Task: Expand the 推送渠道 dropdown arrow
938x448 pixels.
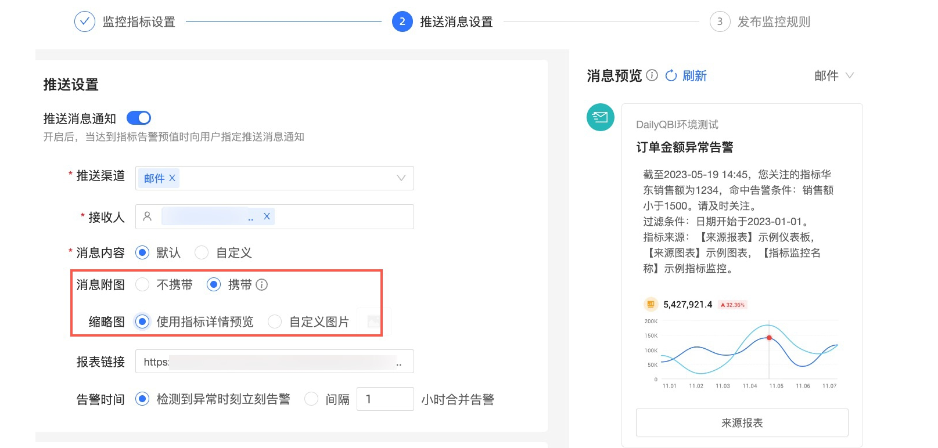Action: pyautogui.click(x=401, y=178)
